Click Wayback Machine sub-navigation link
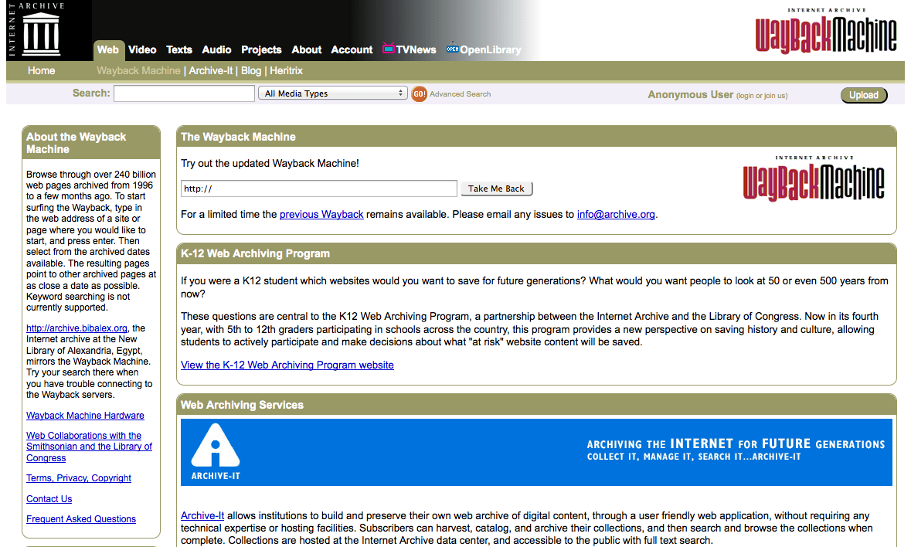The height and width of the screenshot is (547, 911). point(138,71)
